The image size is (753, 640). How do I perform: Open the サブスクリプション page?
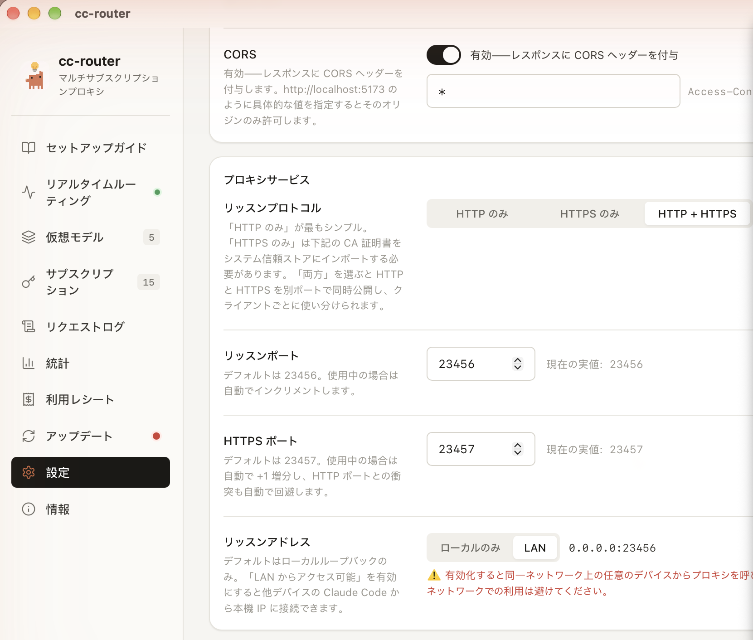coord(91,282)
